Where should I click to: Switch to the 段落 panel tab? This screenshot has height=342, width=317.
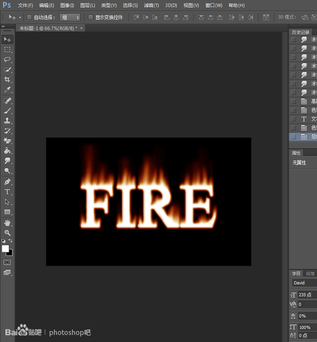(310, 274)
